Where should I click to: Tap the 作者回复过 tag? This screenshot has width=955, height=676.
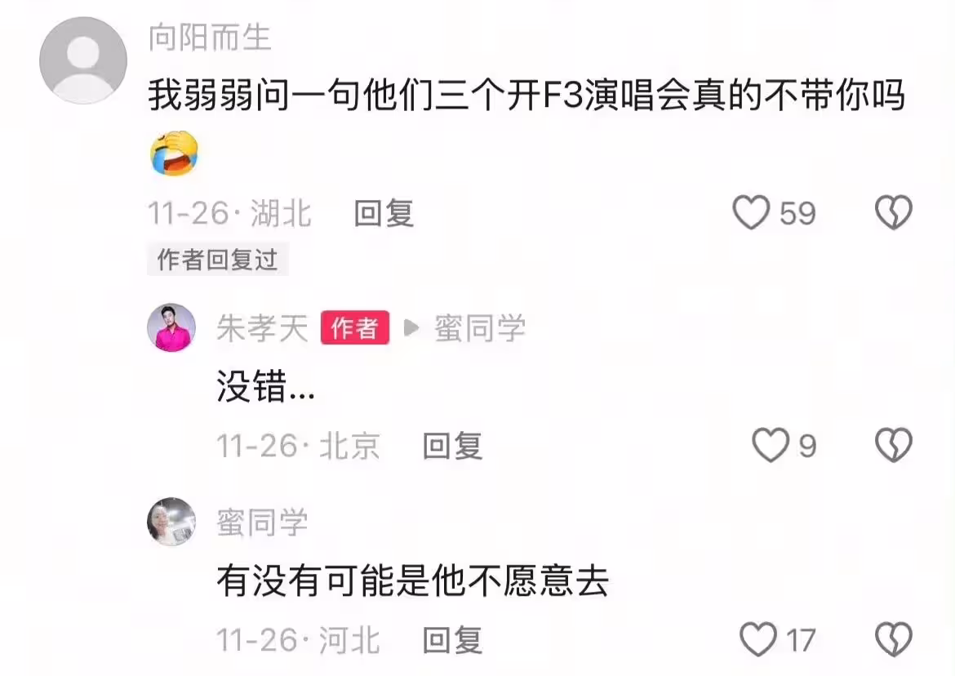(x=217, y=260)
